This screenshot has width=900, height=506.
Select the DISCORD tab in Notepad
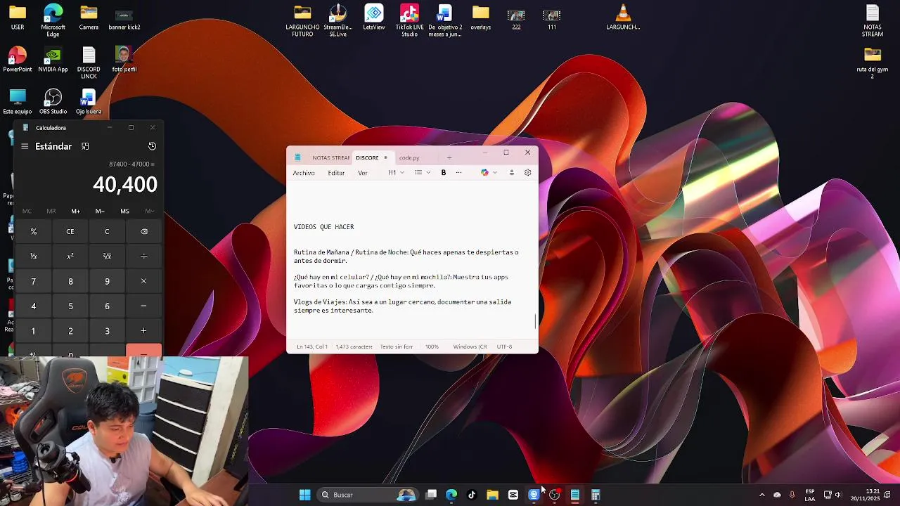pos(367,157)
